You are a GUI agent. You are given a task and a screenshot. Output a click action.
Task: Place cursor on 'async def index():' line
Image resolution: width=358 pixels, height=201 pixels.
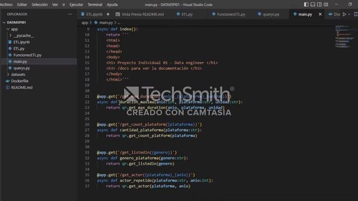[x=117, y=29]
